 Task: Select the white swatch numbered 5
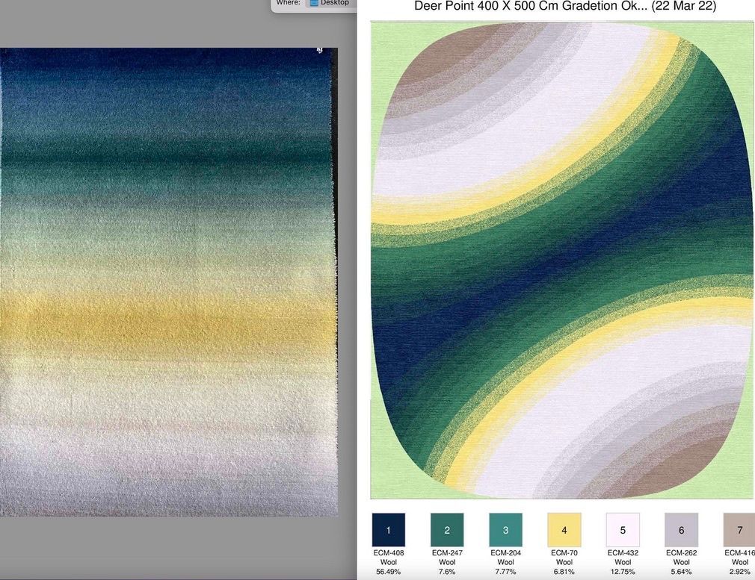[x=623, y=529]
